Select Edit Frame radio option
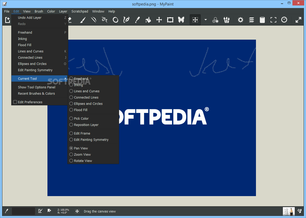The image size is (306, 218). click(x=71, y=133)
